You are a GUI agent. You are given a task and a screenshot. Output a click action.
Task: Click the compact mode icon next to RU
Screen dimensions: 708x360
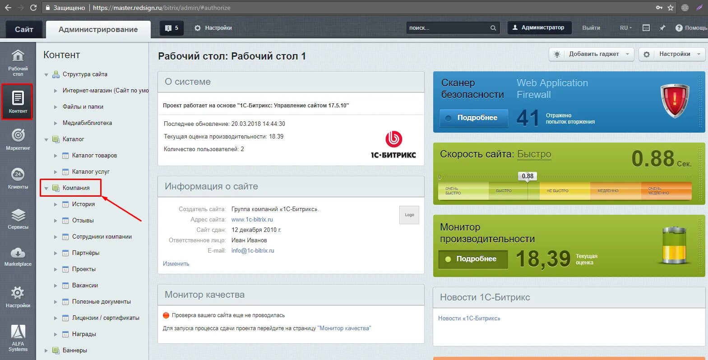click(x=646, y=28)
